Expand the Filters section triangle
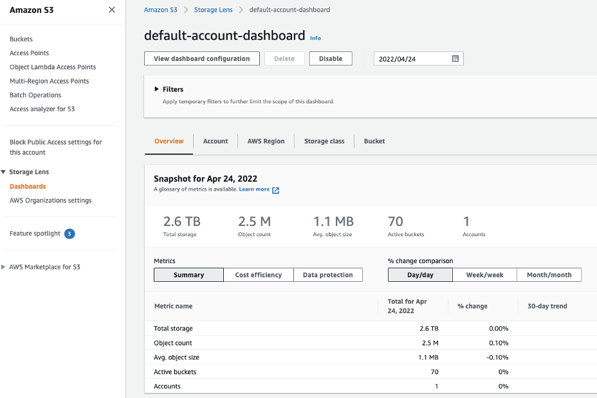Viewport: 597px width, 398px height. click(156, 89)
